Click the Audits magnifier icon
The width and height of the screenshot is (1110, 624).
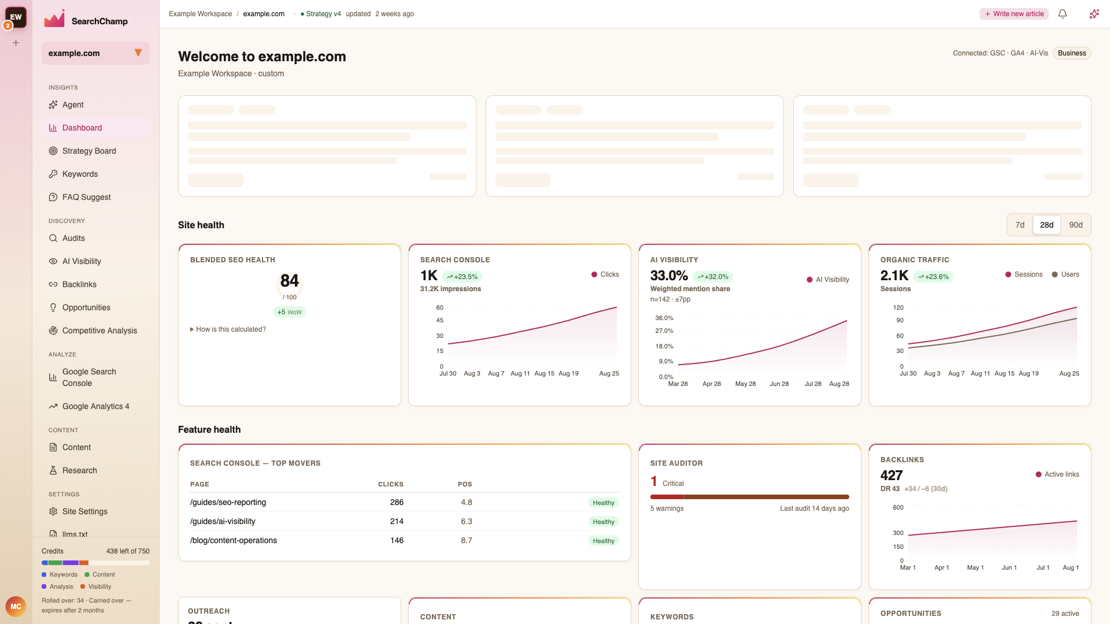[53, 238]
